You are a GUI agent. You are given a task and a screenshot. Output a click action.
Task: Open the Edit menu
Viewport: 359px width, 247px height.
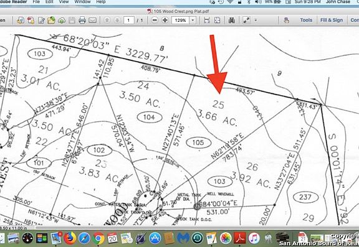pyautogui.click(x=49, y=2)
